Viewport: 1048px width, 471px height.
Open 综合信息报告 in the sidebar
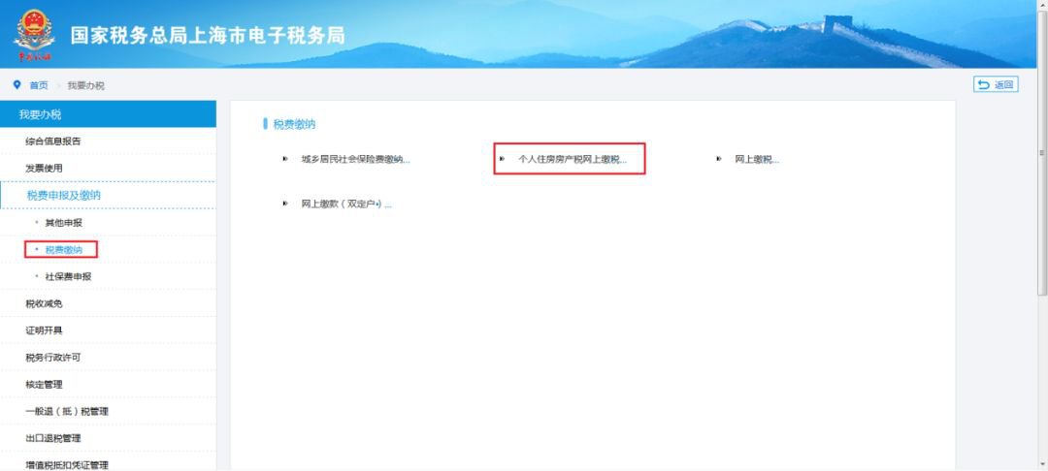pos(53,141)
